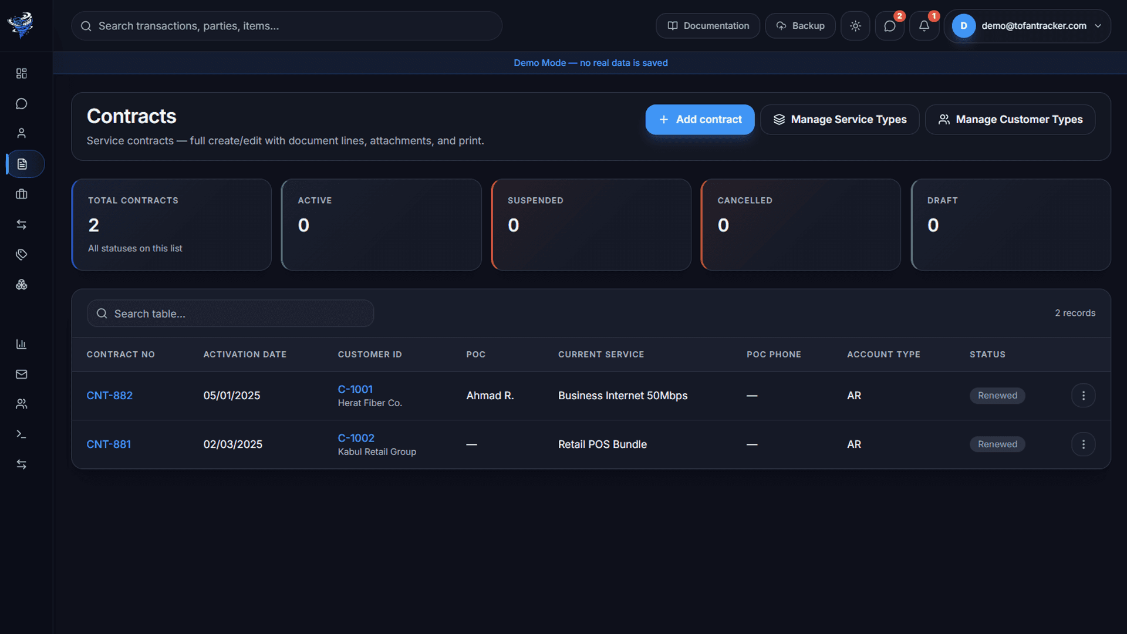Select the contracts document icon in sidebar
Viewport: 1127px width, 634px height.
tap(22, 164)
